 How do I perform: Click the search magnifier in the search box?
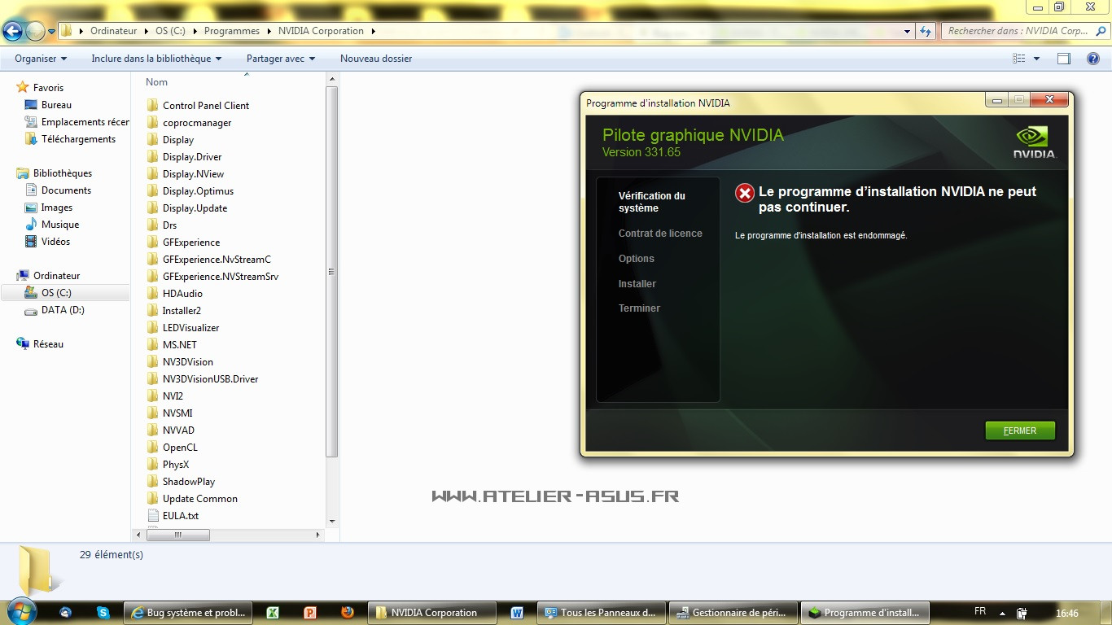tap(1101, 30)
